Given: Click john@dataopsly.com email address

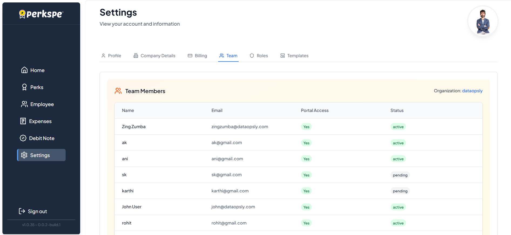Looking at the screenshot, I should 233,207.
